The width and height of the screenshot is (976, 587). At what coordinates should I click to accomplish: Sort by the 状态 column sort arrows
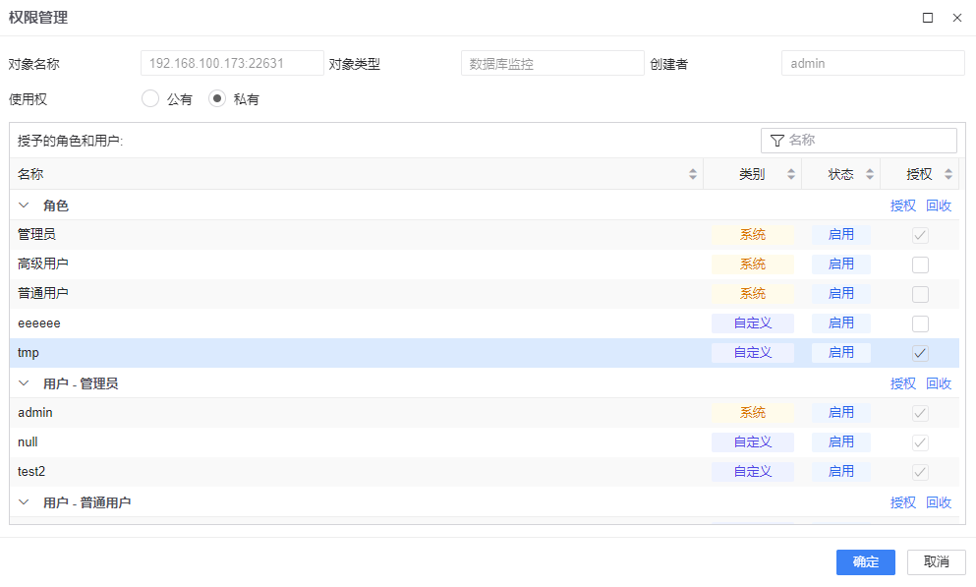pyautogui.click(x=870, y=174)
